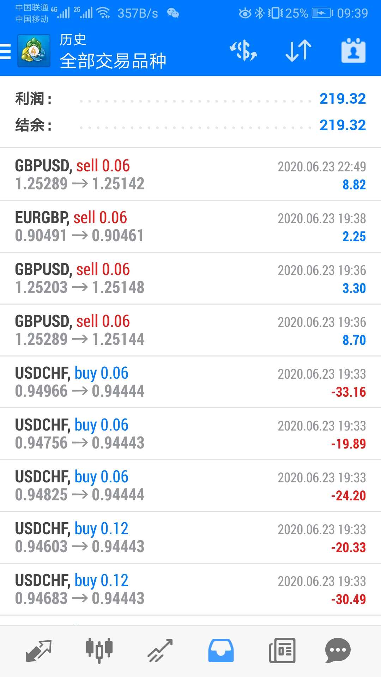This screenshot has width=381, height=677.
Task: Open the Chat messages tab icon
Action: pyautogui.click(x=338, y=651)
